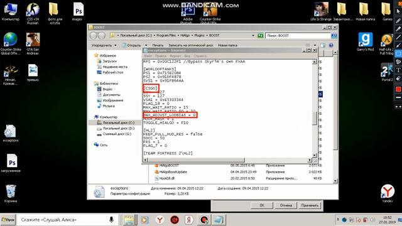Switch to Bandicam taskbar button
The width and height of the screenshot is (402, 226).
204,220
